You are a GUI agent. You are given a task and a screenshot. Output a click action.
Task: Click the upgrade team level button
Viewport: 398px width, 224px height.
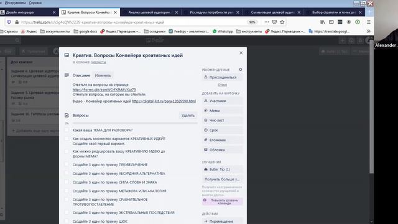click(x=223, y=202)
